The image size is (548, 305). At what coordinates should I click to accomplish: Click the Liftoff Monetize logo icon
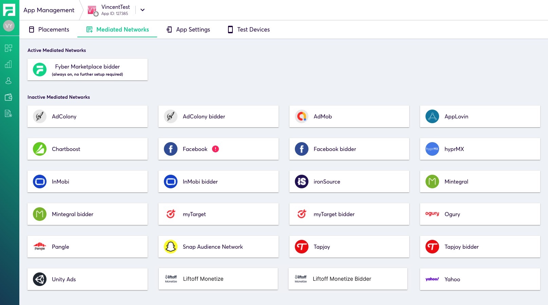(171, 279)
